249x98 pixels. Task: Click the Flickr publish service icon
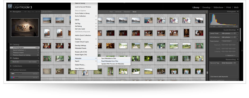tap(13, 77)
